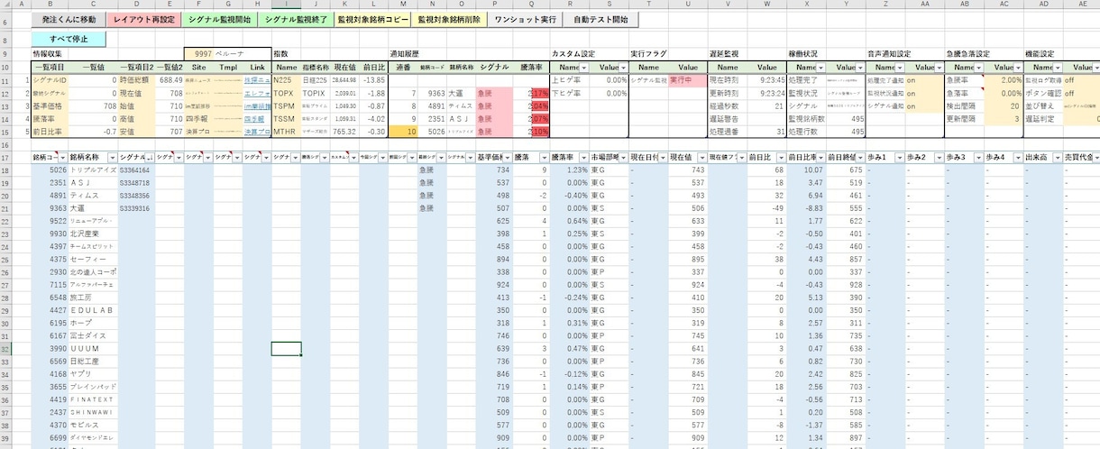Select signal ID S3364164 cell

[135, 170]
